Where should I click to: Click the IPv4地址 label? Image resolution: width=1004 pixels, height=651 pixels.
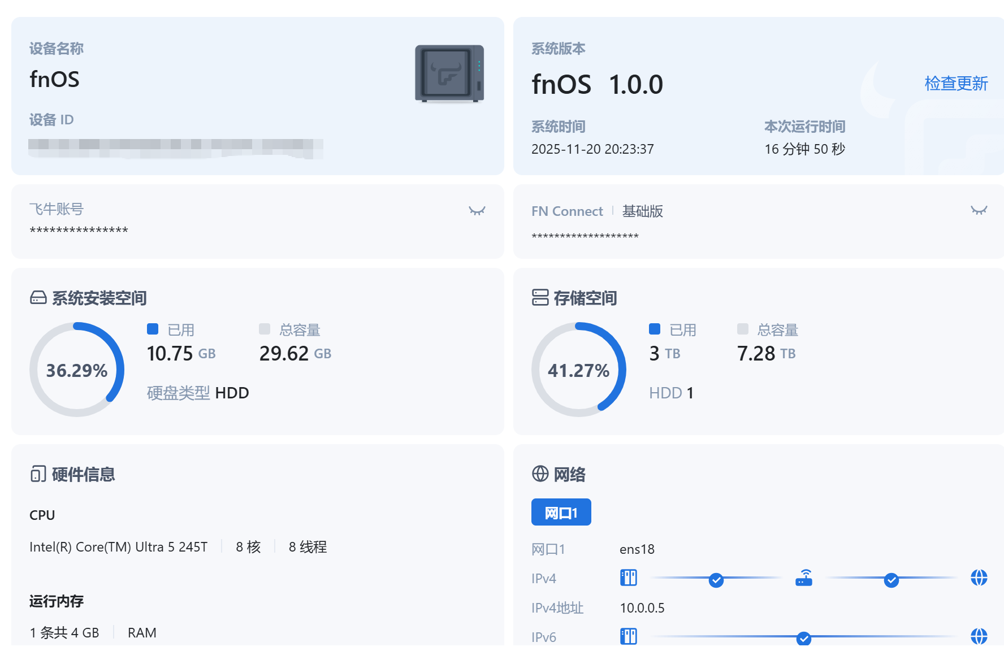click(557, 608)
